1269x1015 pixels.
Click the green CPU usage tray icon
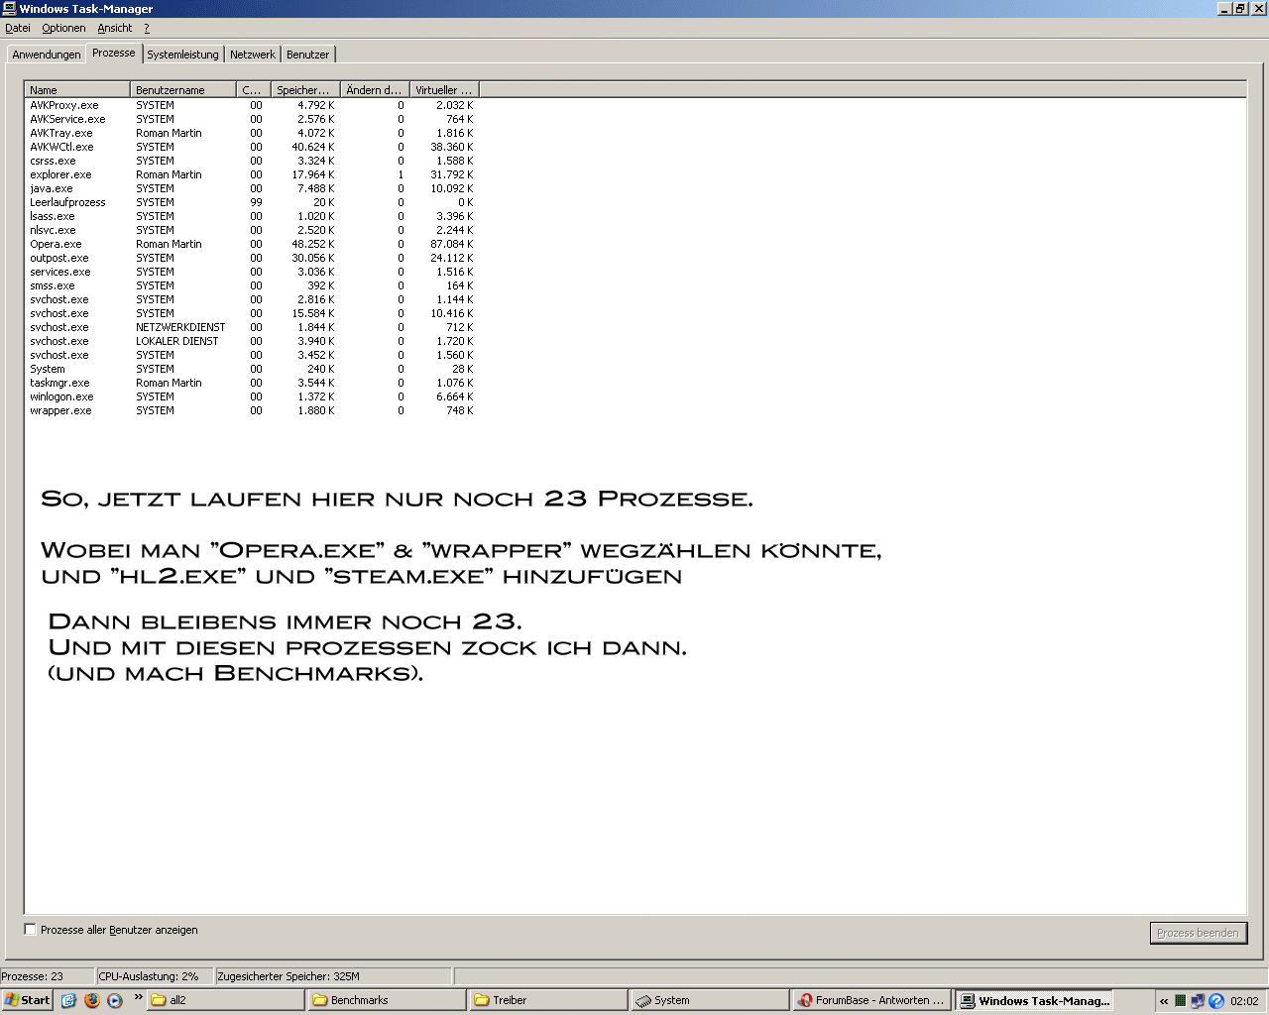click(x=1180, y=1001)
